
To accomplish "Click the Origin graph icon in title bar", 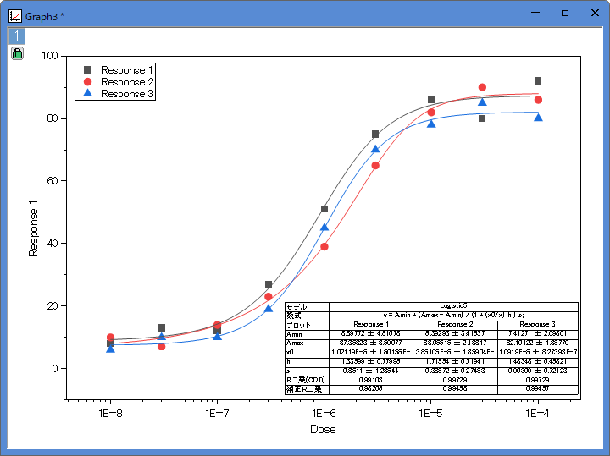I will (x=14, y=14).
